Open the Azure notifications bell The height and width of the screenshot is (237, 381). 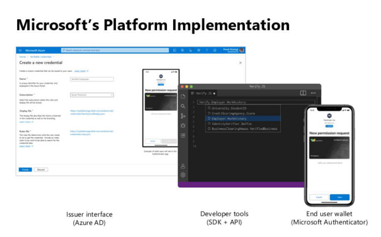[190, 50]
